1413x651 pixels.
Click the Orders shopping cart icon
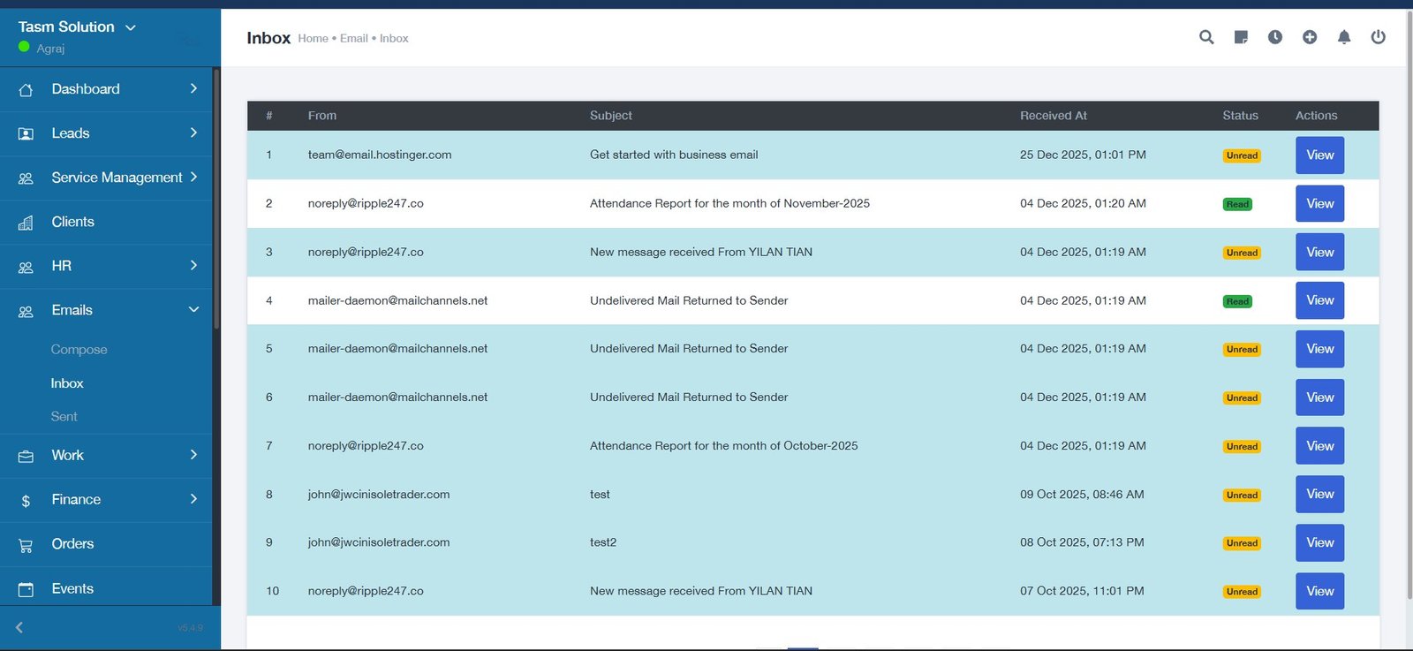point(26,545)
